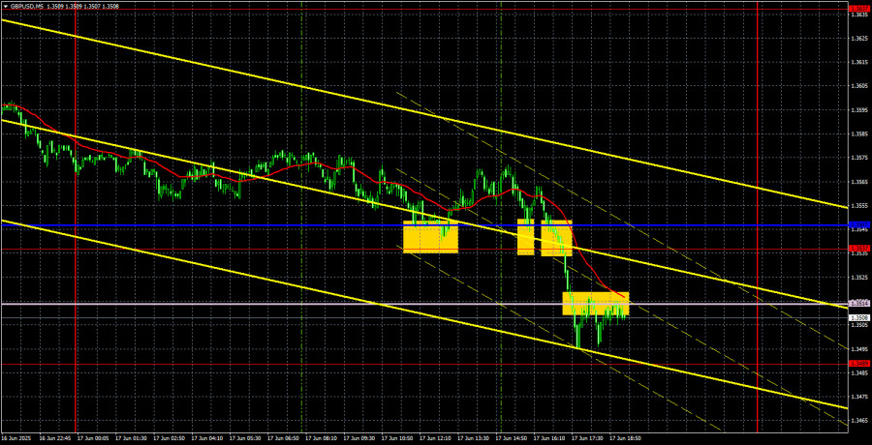Click the 17 Jun 05:30 time label
The height and width of the screenshot is (445, 872).
[244, 438]
